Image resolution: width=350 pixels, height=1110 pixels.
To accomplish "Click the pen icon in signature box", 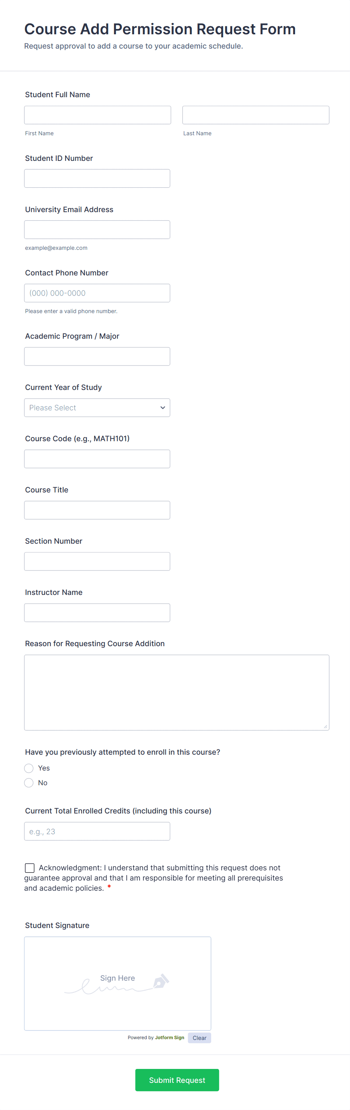I will coord(161,981).
